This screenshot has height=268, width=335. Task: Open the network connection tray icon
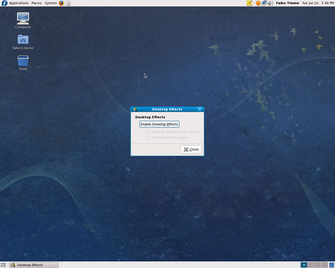[264, 3]
